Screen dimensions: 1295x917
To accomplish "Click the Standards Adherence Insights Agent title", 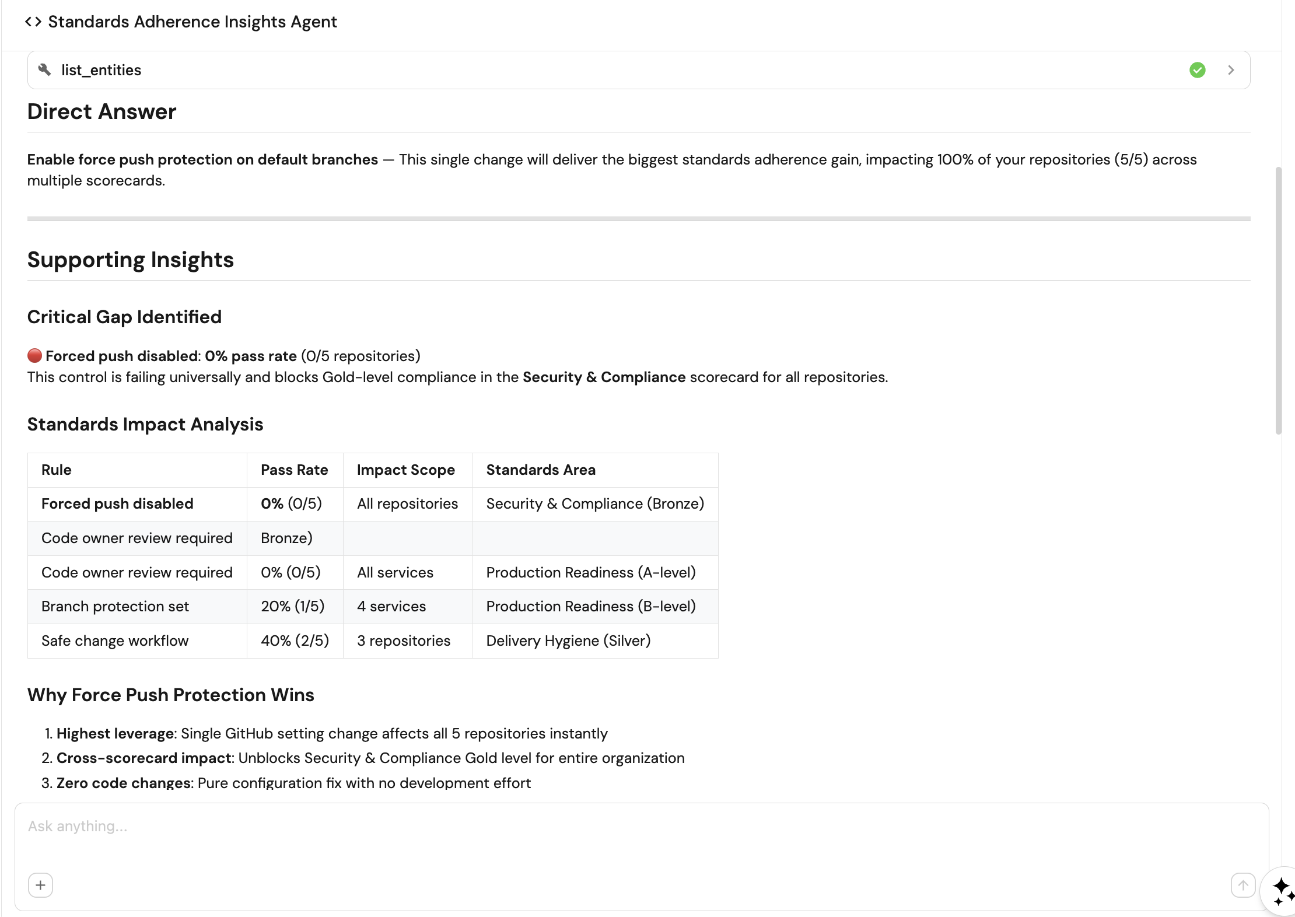I will pos(192,22).
